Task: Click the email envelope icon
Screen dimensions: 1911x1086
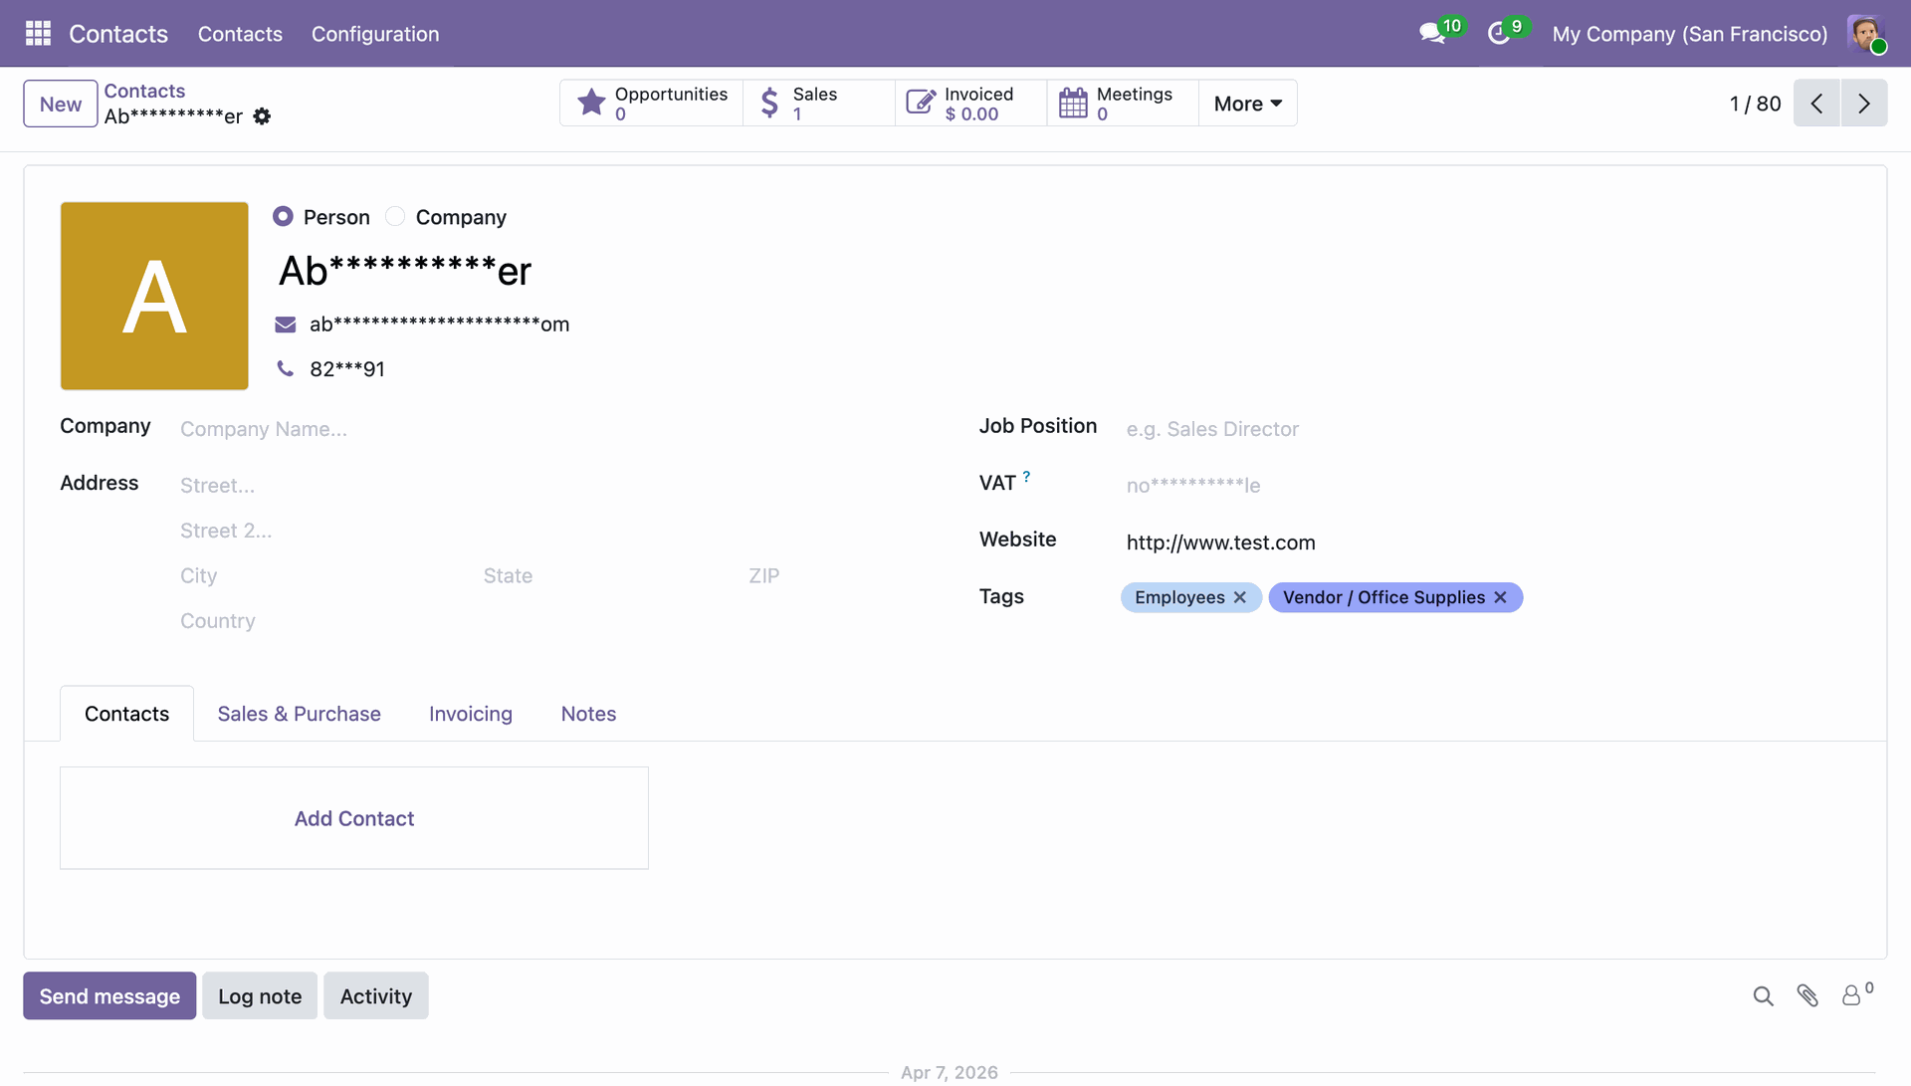Action: [286, 325]
